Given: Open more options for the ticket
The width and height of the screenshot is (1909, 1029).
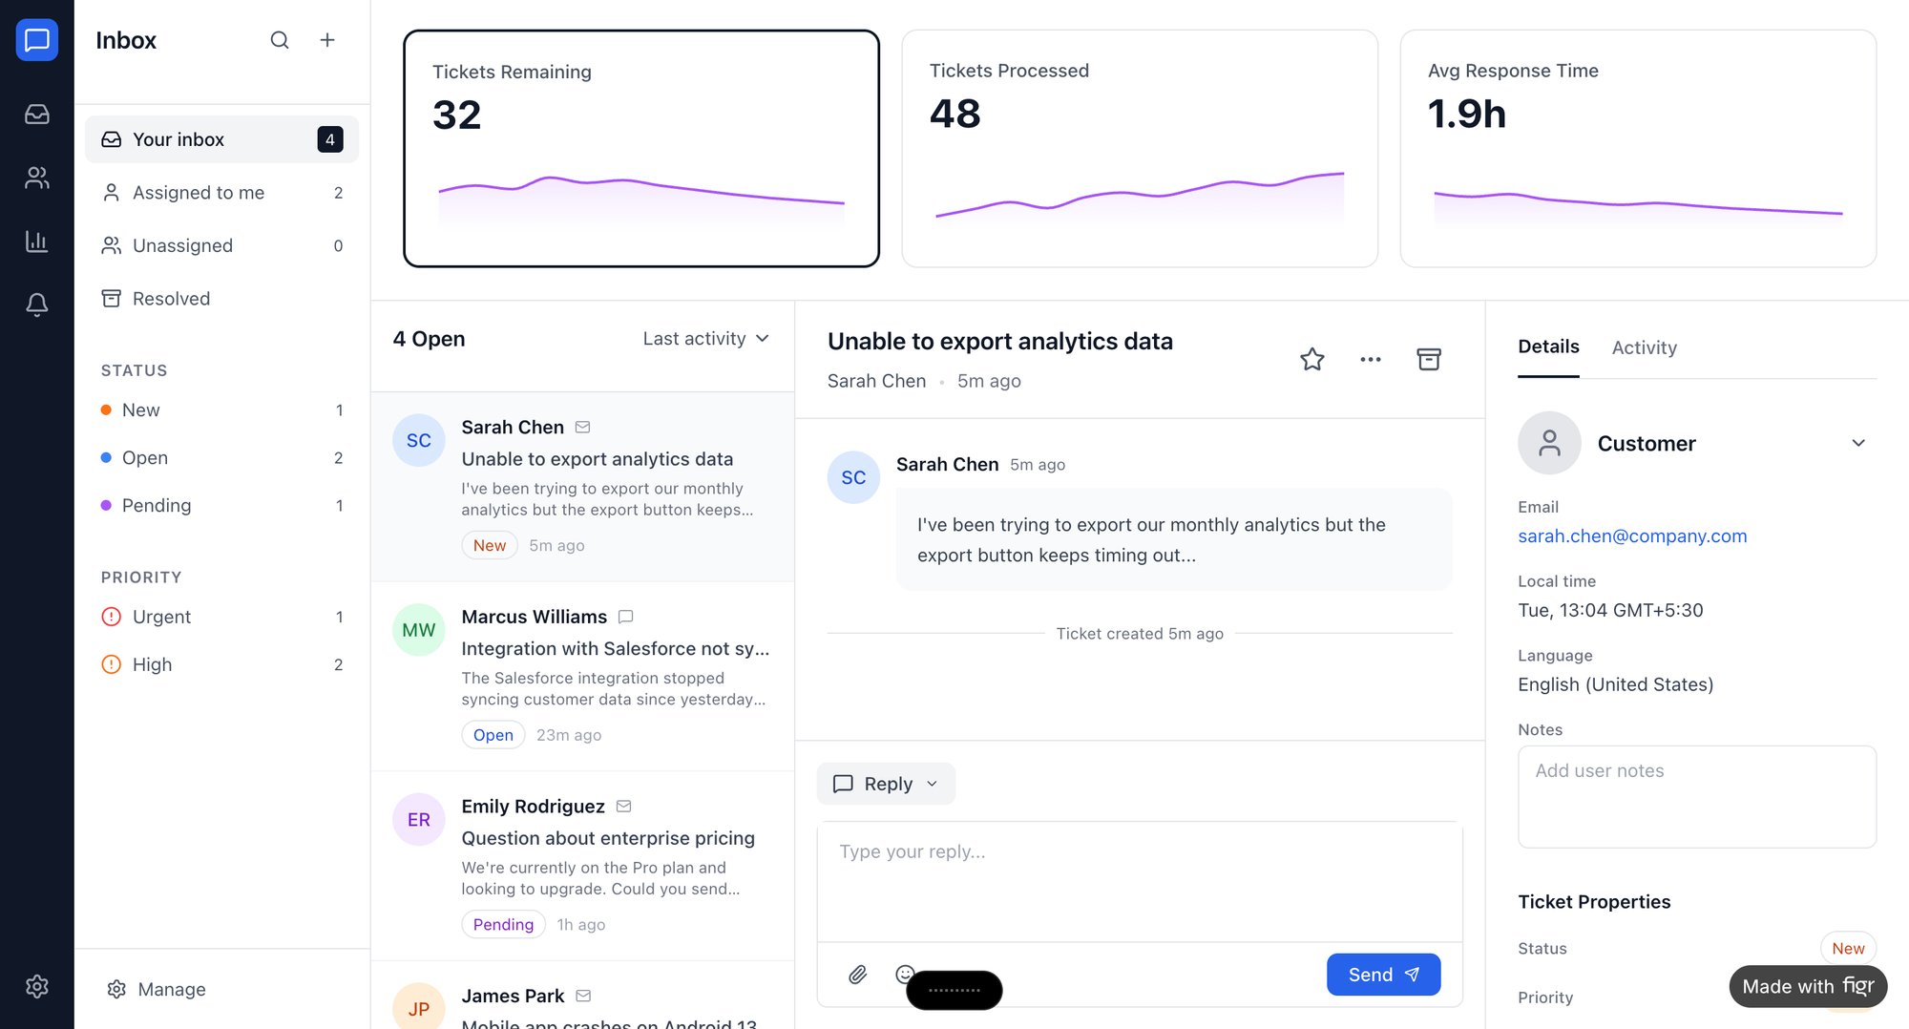Looking at the screenshot, I should tap(1371, 360).
